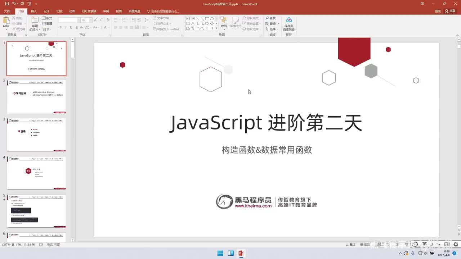Image resolution: width=461 pixels, height=259 pixels.
Task: Switch to the Insert (插入) tab
Action: pyautogui.click(x=34, y=11)
